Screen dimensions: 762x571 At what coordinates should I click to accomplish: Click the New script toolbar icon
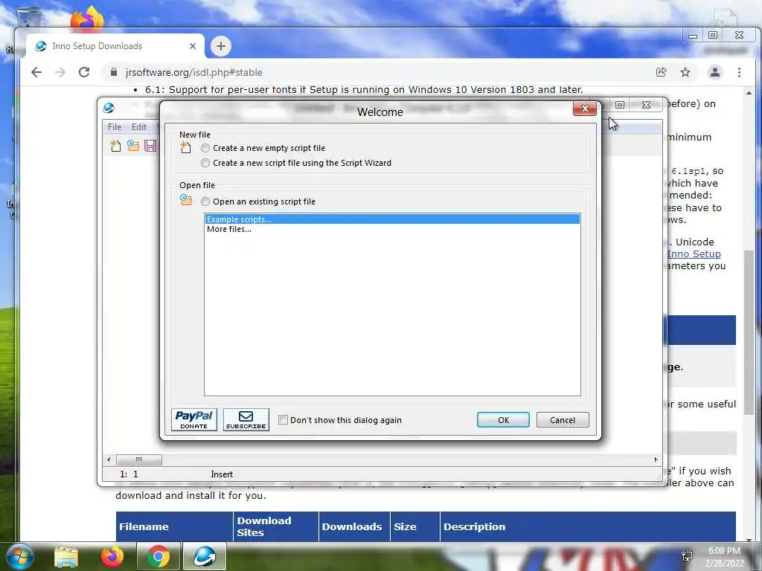click(115, 146)
